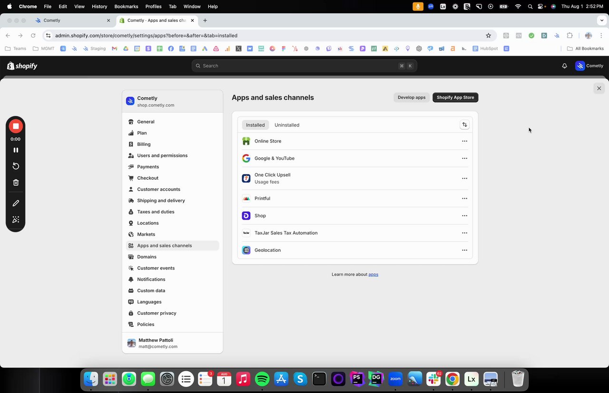
Task: Click the recorder confetti effects icon
Action: tap(16, 220)
